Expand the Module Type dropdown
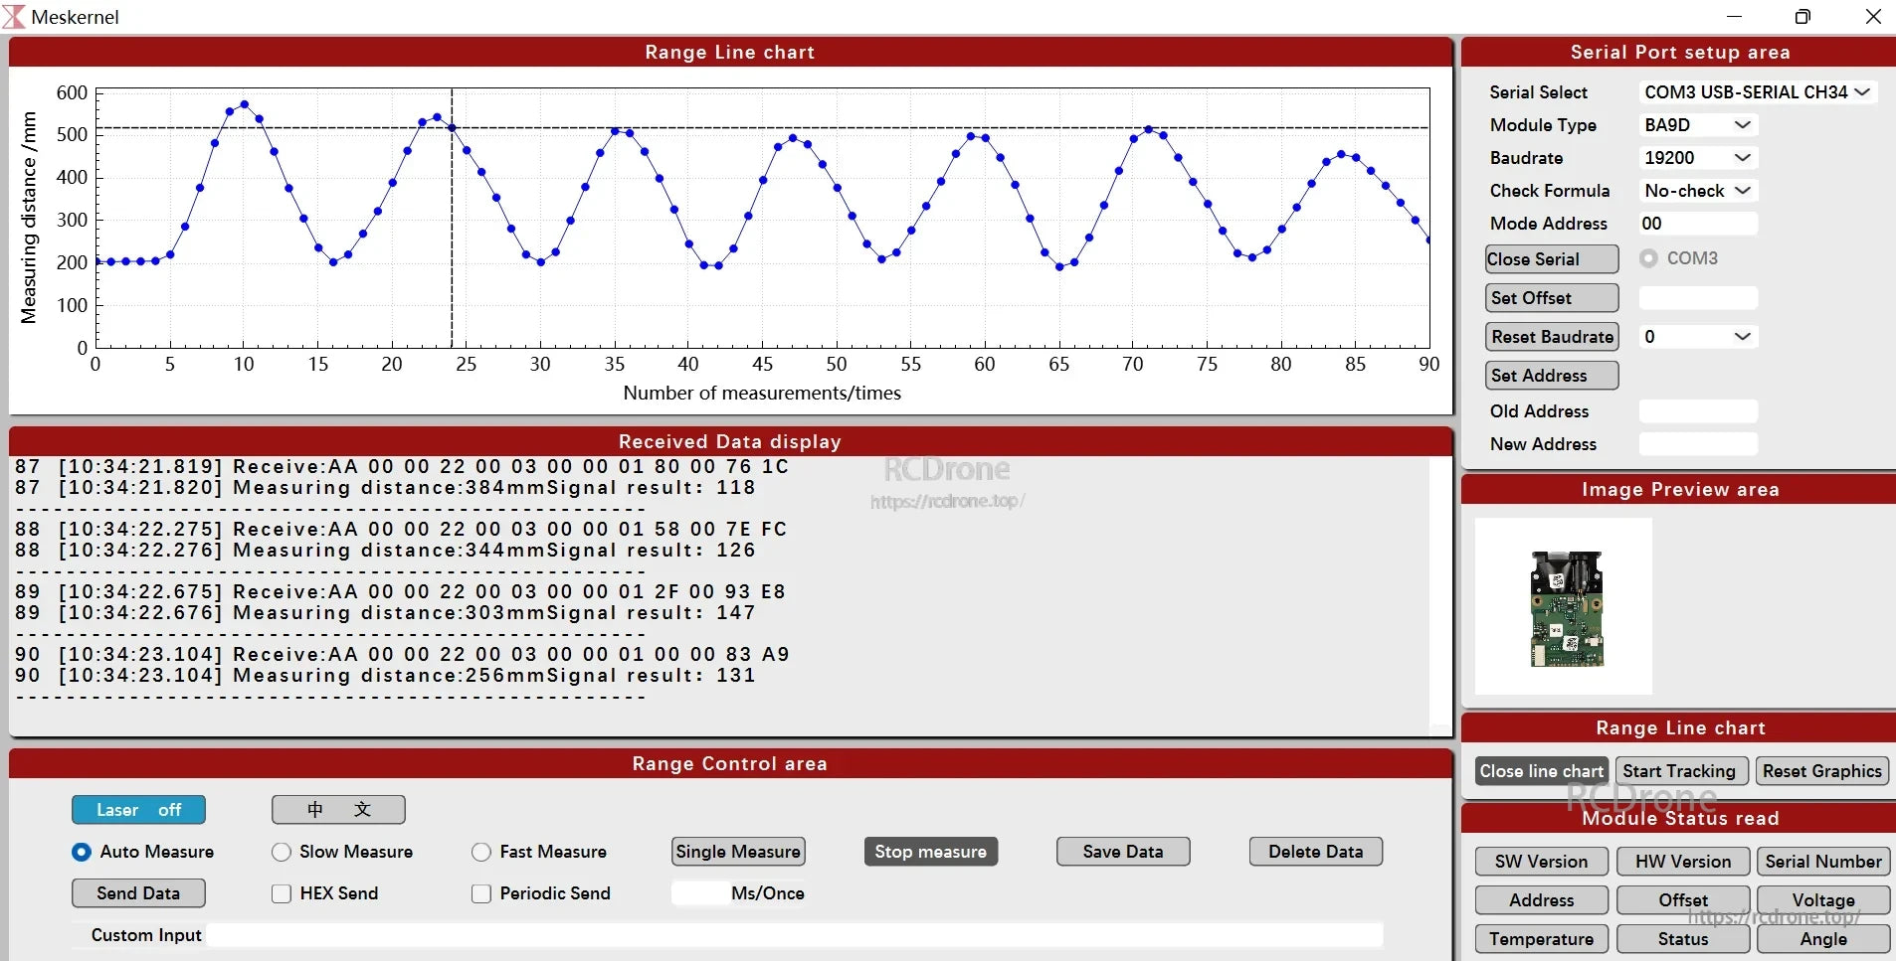This screenshot has height=961, width=1896. 1698,125
